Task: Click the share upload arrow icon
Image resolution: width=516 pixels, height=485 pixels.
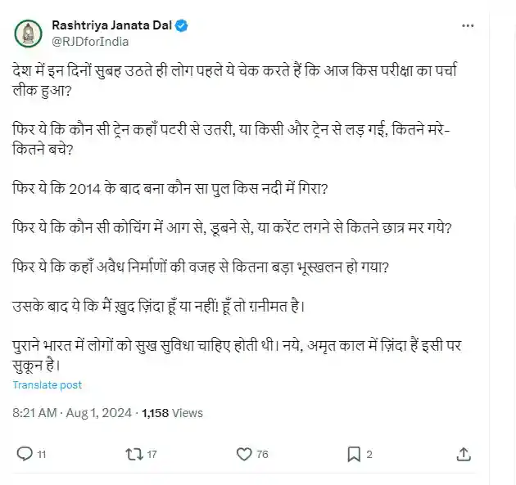Action: (464, 453)
